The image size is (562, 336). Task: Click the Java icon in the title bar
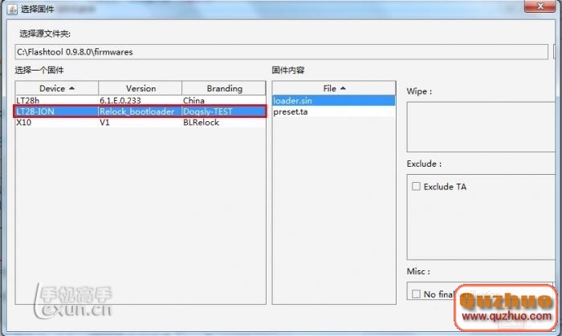pos(12,9)
